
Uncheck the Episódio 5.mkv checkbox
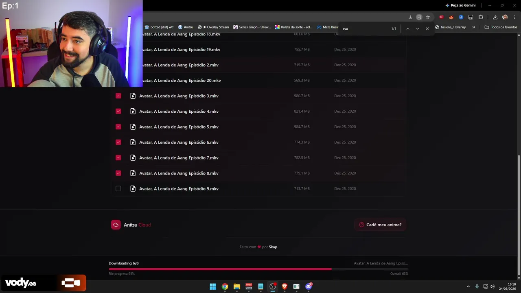(118, 127)
